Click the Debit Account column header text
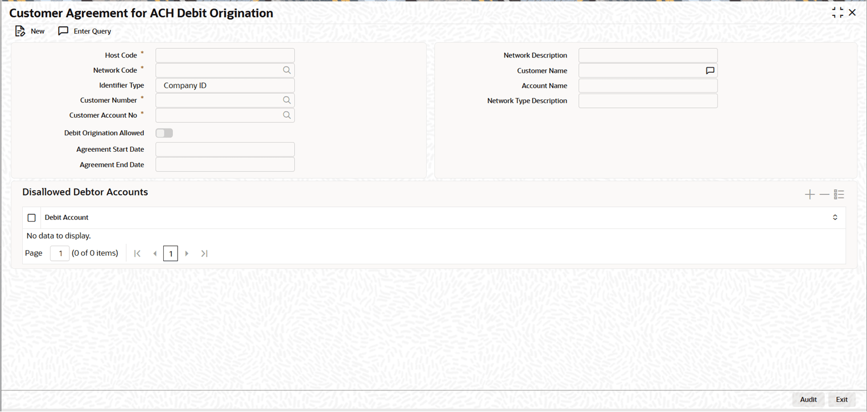The width and height of the screenshot is (867, 412). 67,218
